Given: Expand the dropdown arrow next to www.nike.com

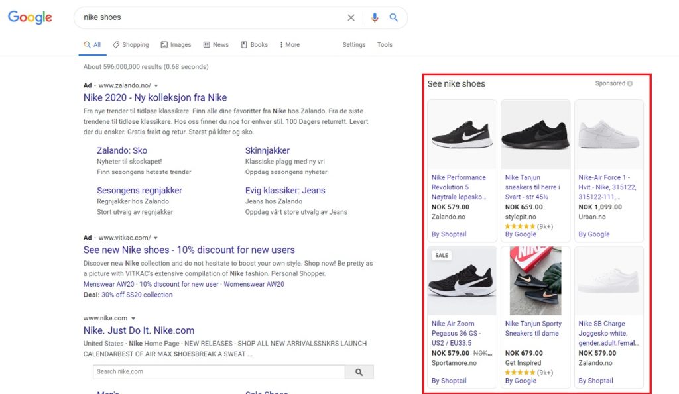Looking at the screenshot, I should click(133, 318).
